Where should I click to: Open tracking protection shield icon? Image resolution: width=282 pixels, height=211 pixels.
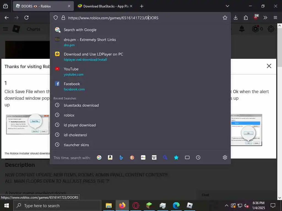[x=56, y=18]
